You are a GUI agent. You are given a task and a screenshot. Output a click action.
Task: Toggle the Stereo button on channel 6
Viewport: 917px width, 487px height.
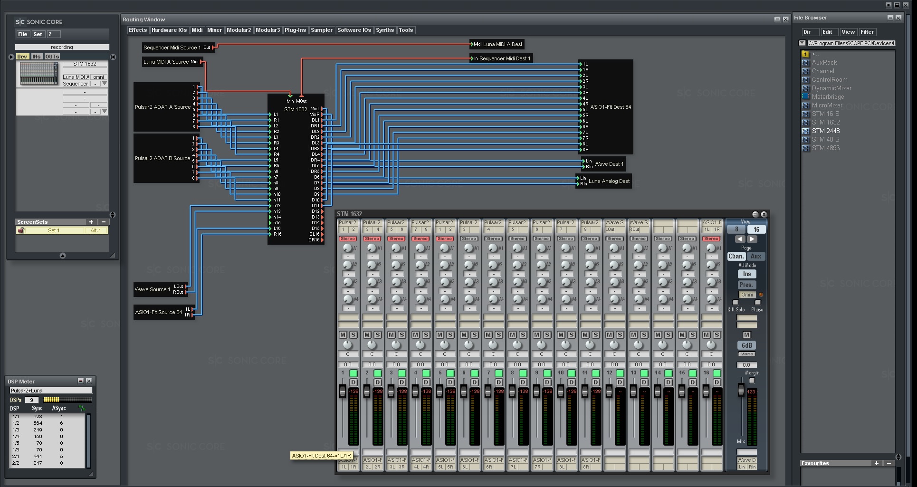point(469,239)
